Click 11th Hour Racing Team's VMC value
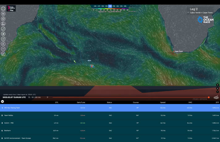Viewport: 220px width, 142px height. click(190, 108)
